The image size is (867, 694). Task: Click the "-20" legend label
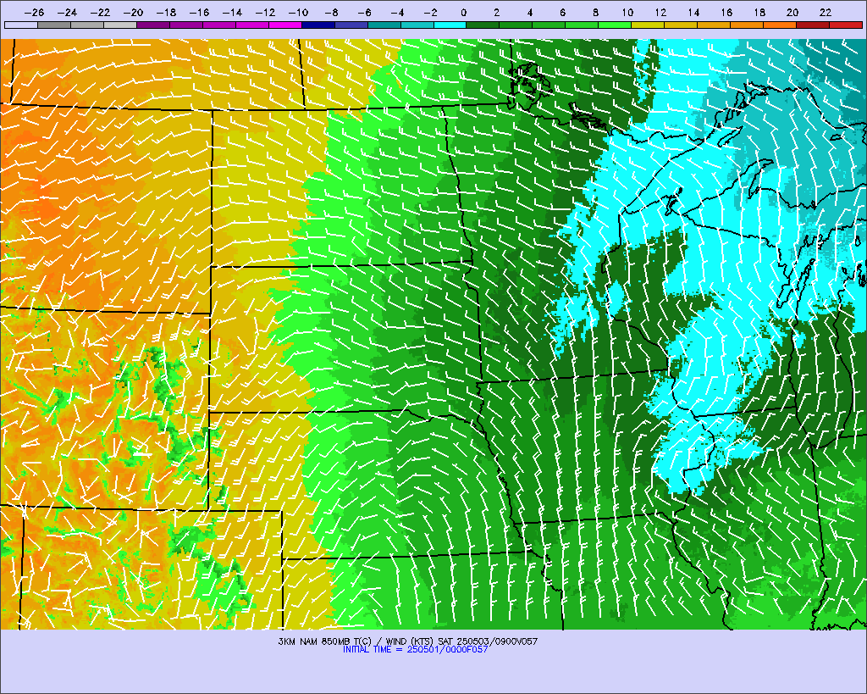coord(133,13)
